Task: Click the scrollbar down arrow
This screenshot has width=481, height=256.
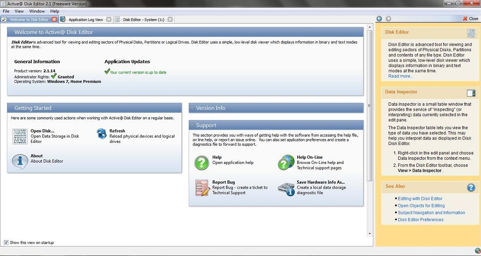Action: (x=369, y=234)
